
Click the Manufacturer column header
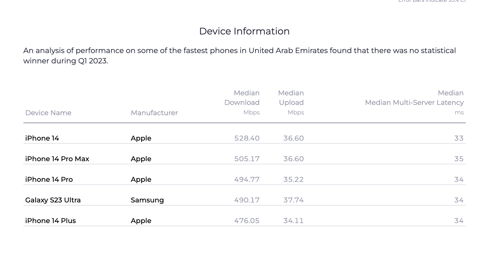[154, 113]
